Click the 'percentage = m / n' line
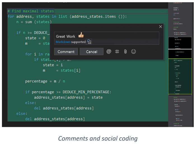 45,81
